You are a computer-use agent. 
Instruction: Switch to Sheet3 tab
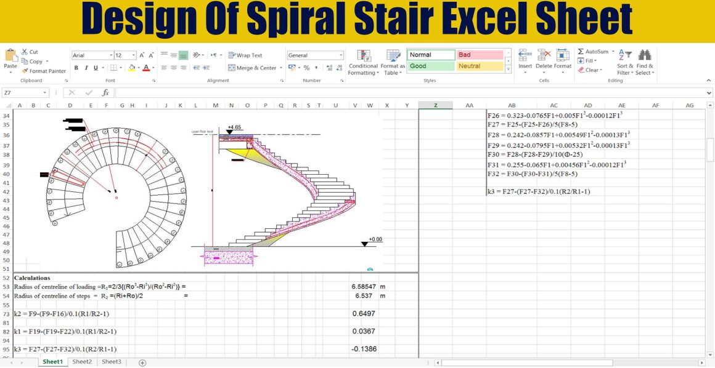111,362
